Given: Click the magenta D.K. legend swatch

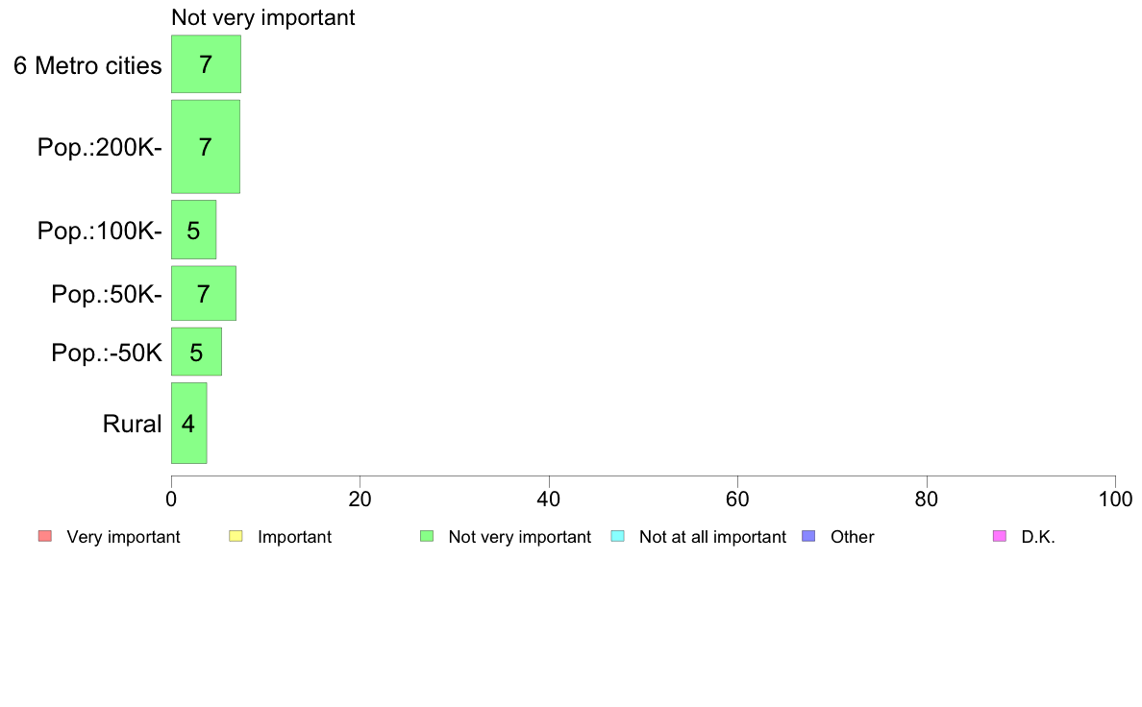Looking at the screenshot, I should click(1000, 537).
